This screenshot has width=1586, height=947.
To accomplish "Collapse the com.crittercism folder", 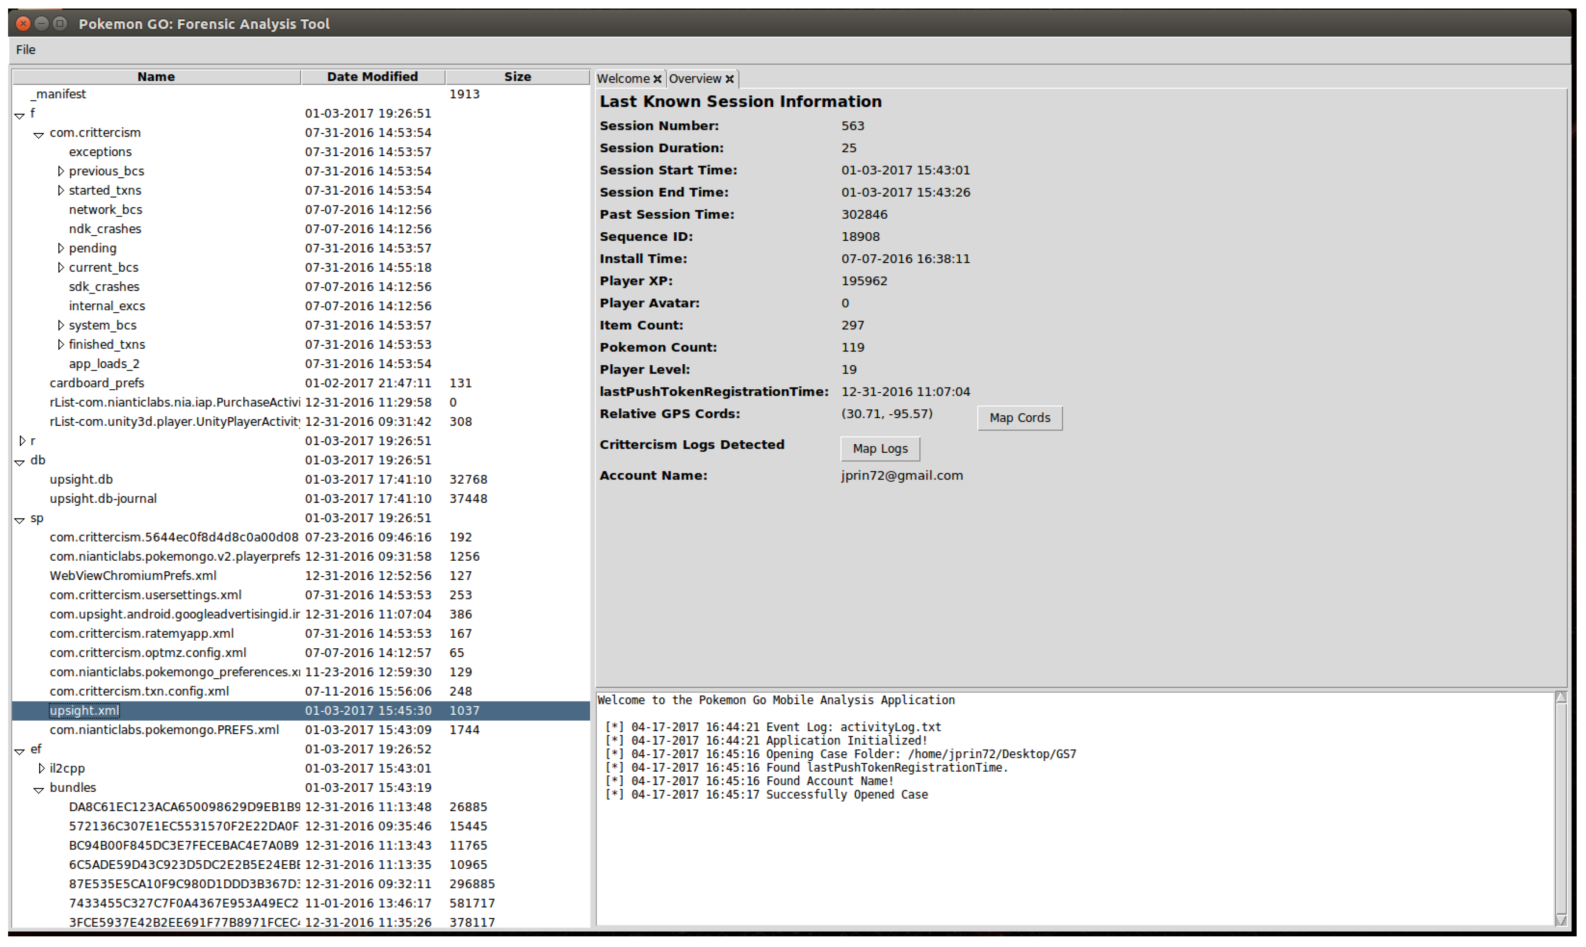I will pos(38,134).
